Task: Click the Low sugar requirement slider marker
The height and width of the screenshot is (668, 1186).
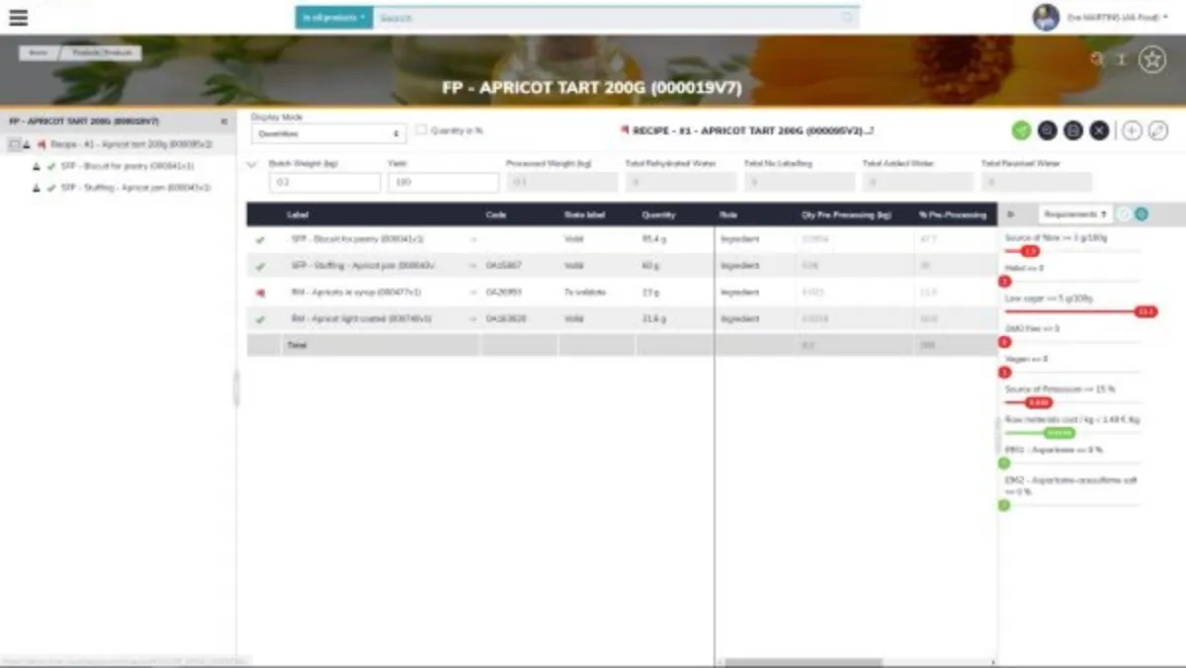Action: pyautogui.click(x=1145, y=312)
